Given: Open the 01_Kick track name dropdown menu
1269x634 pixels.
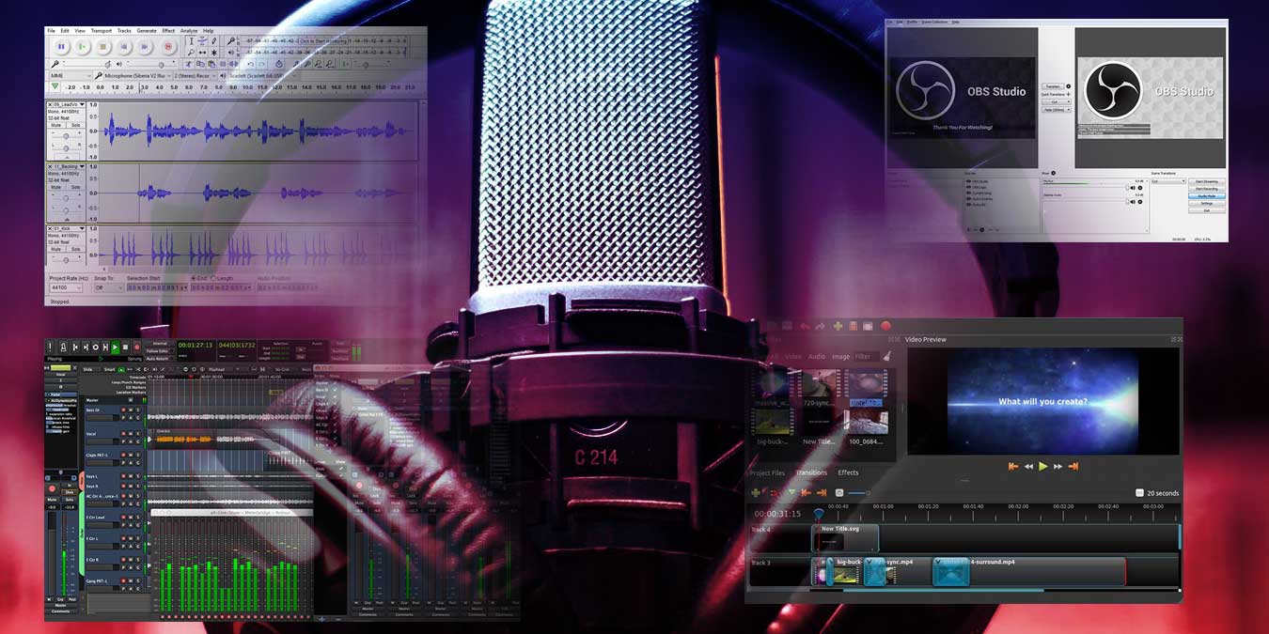Looking at the screenshot, I should (81, 226).
